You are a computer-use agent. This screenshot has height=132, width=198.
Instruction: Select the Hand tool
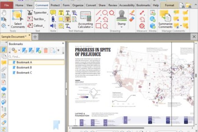(x=4, y=12)
